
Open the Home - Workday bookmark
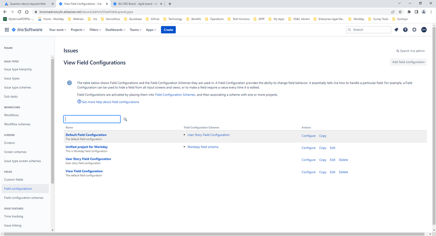pos(51,19)
